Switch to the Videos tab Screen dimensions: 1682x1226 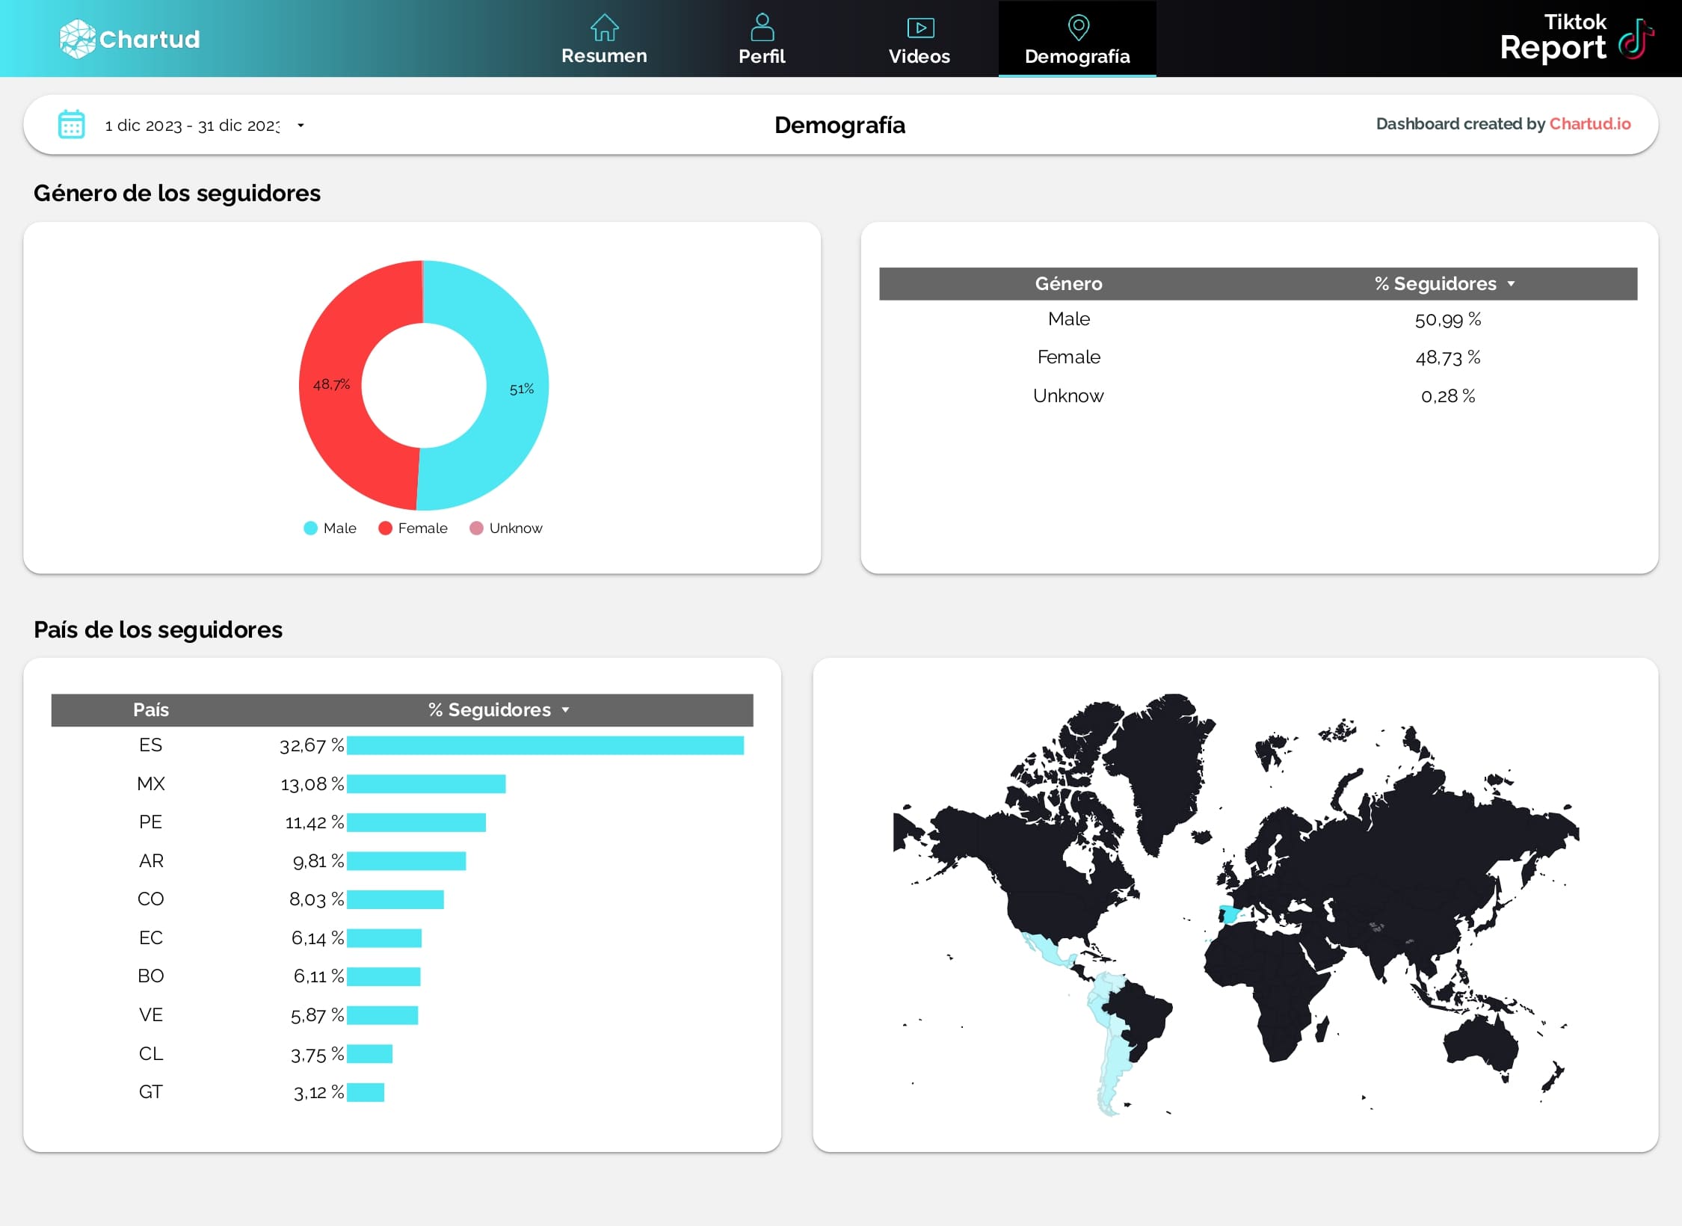919,56
